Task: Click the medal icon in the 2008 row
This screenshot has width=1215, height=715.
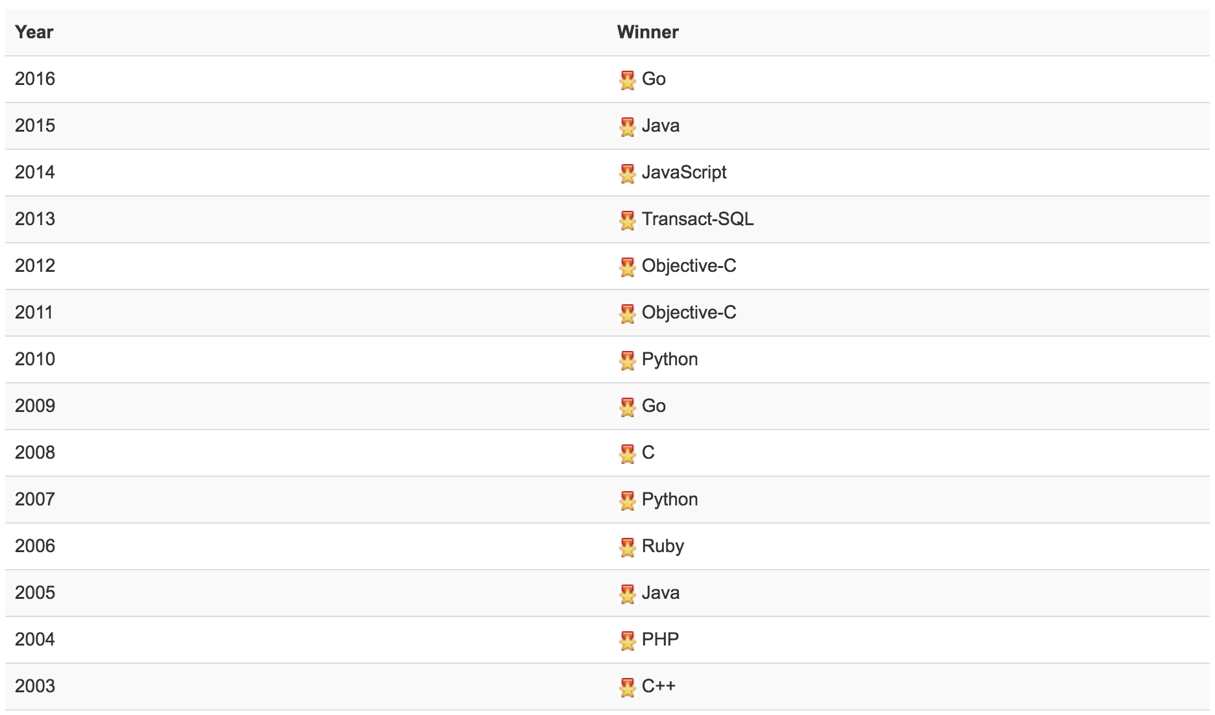Action: [627, 454]
